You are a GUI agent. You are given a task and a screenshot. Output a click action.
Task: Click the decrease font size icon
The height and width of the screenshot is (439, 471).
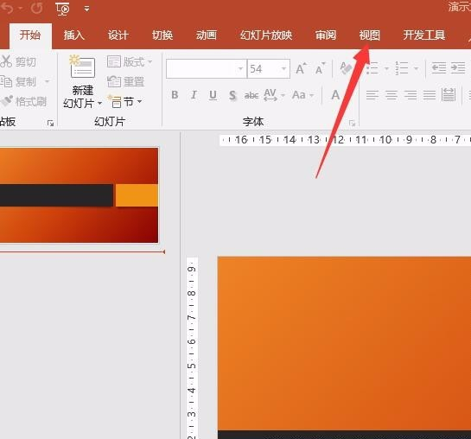tap(321, 69)
